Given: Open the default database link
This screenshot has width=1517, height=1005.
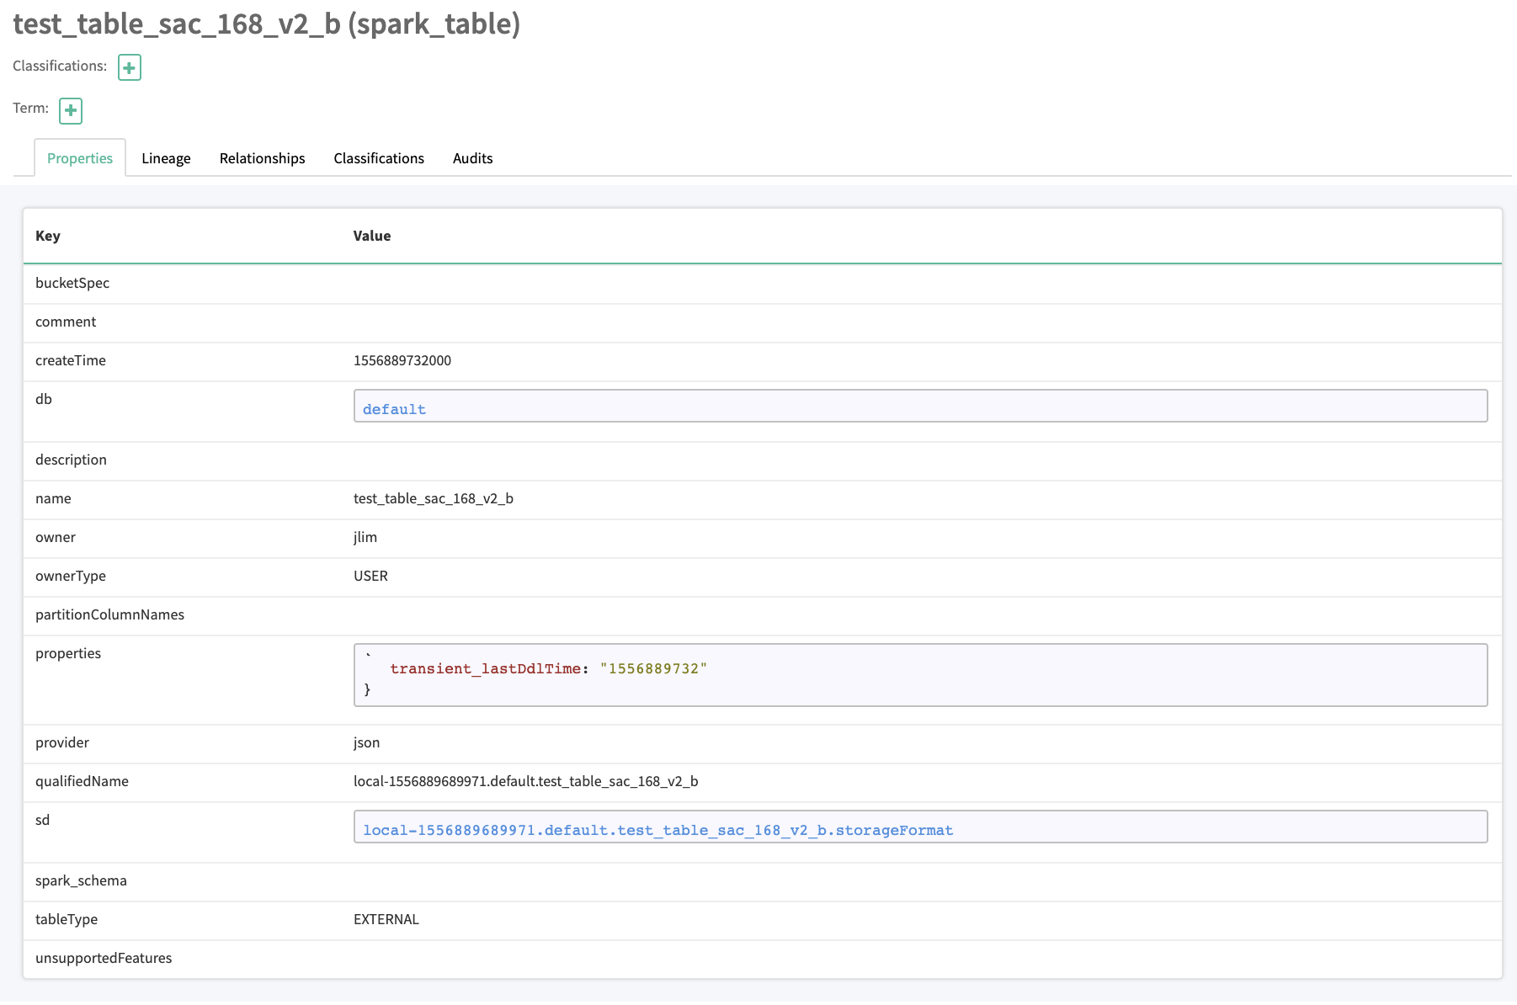Looking at the screenshot, I should (393, 409).
